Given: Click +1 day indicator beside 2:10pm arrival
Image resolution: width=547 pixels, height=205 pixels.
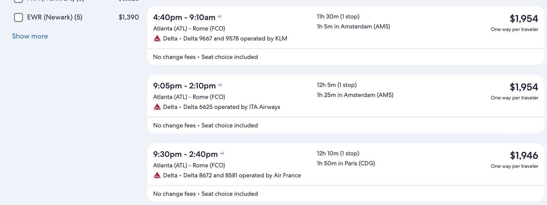Looking at the screenshot, I should tap(220, 85).
